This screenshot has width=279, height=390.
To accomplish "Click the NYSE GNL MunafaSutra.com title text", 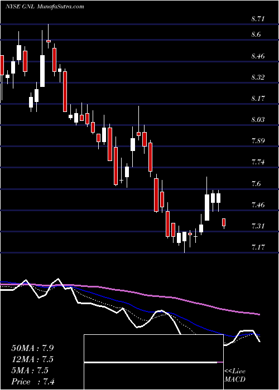I will click(x=45, y=7).
